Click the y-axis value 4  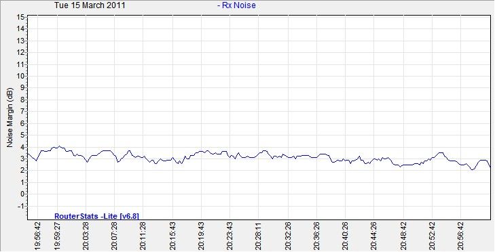tap(22, 147)
